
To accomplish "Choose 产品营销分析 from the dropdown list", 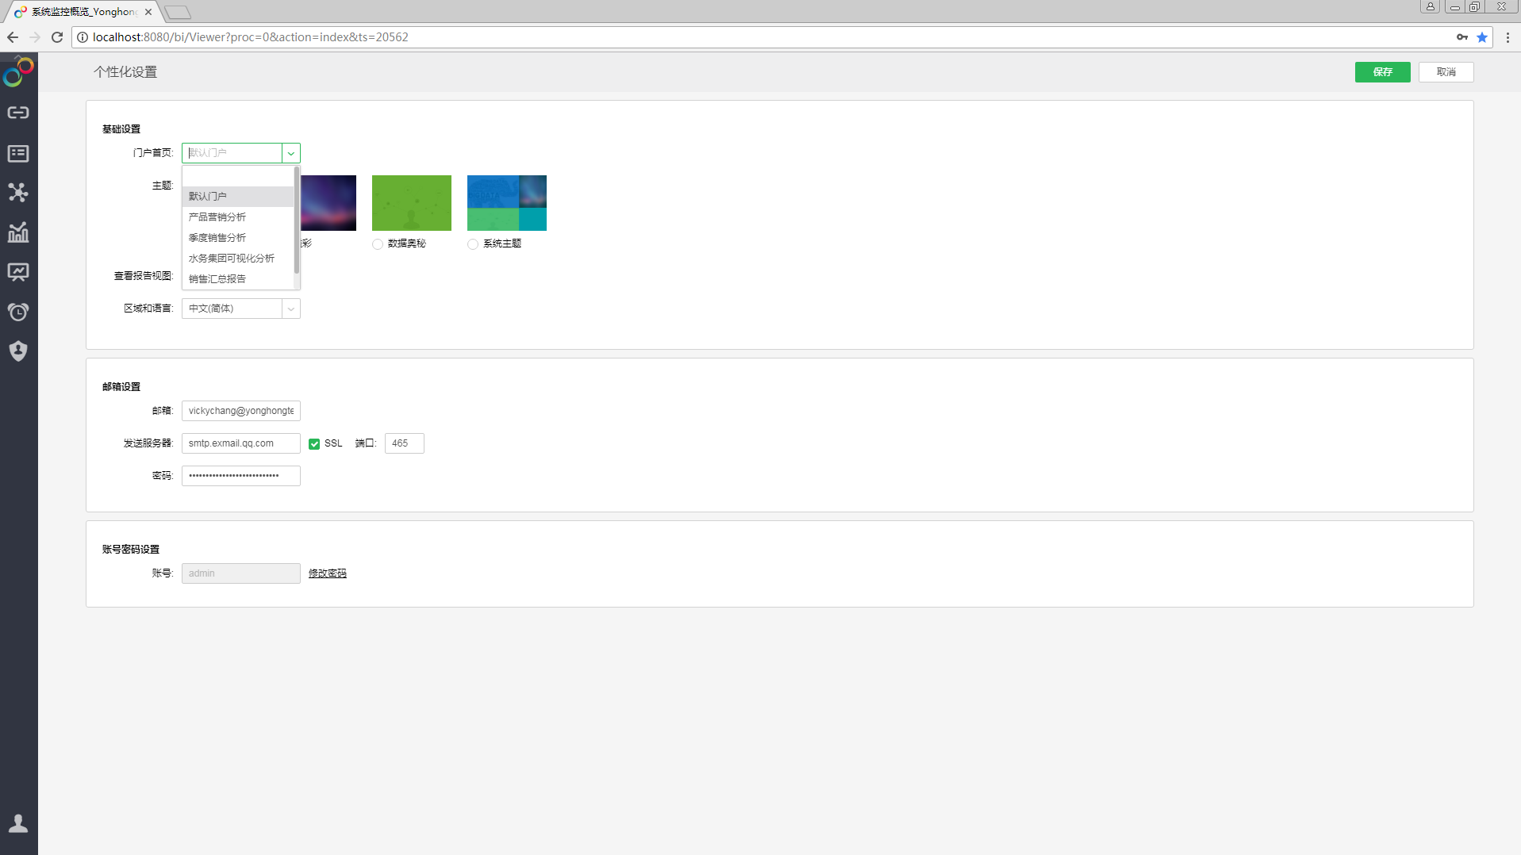I will pyautogui.click(x=238, y=217).
